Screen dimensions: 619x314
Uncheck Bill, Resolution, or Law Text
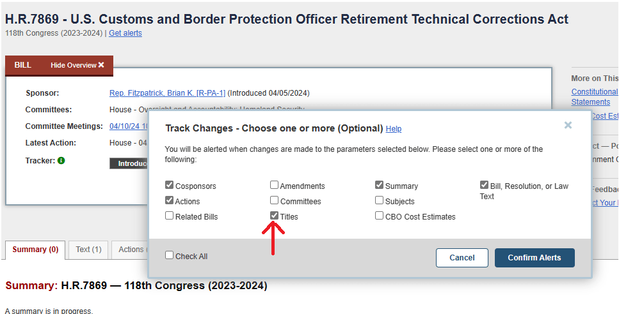click(485, 185)
